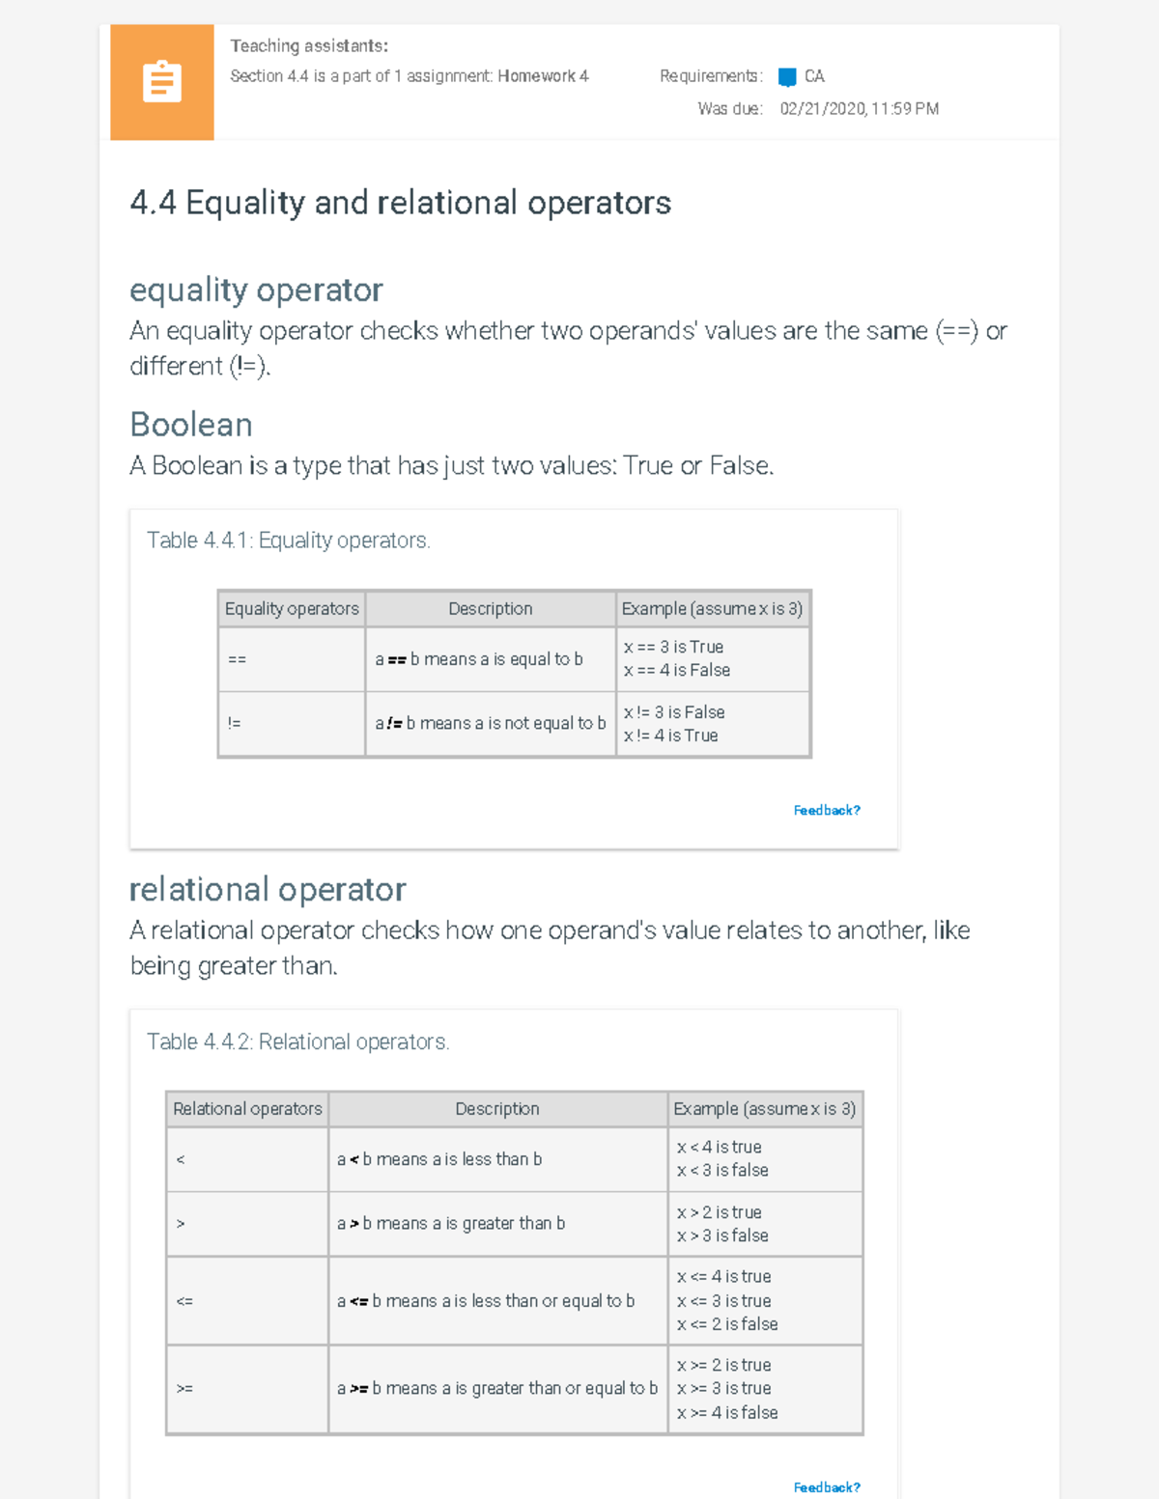Toggle the Description header in Table 4.4.2
The height and width of the screenshot is (1499, 1159).
[497, 1108]
